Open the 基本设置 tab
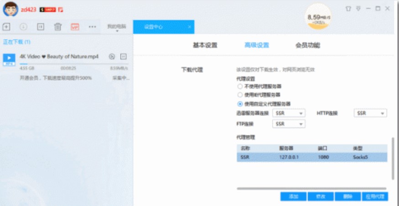The image size is (399, 206). tap(205, 45)
